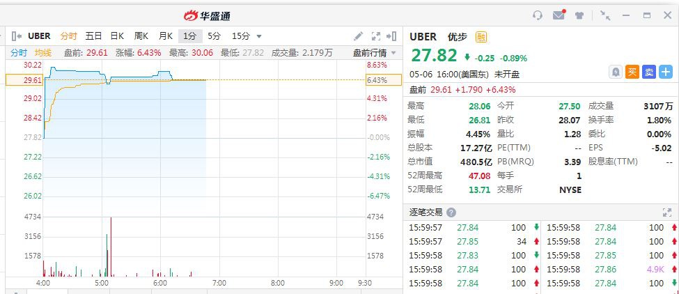Click the blue 卖 sell button
679x294 pixels.
[649, 72]
